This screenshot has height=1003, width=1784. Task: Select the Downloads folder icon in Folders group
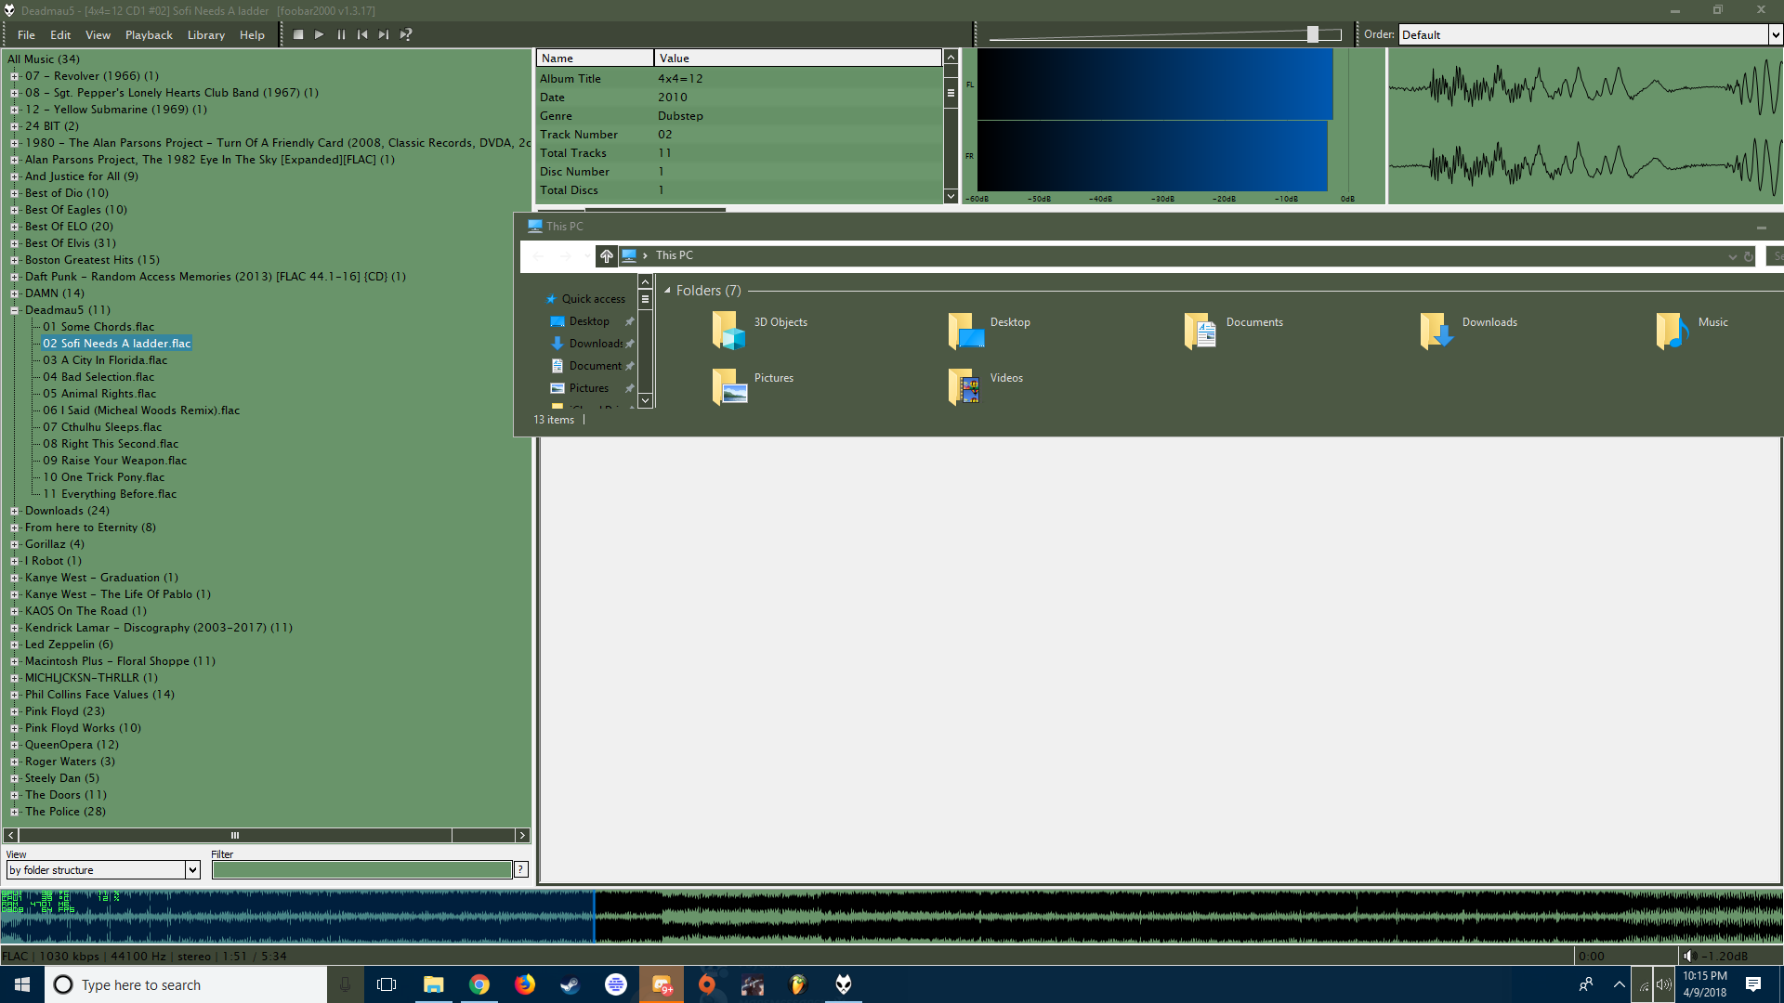[1436, 330]
